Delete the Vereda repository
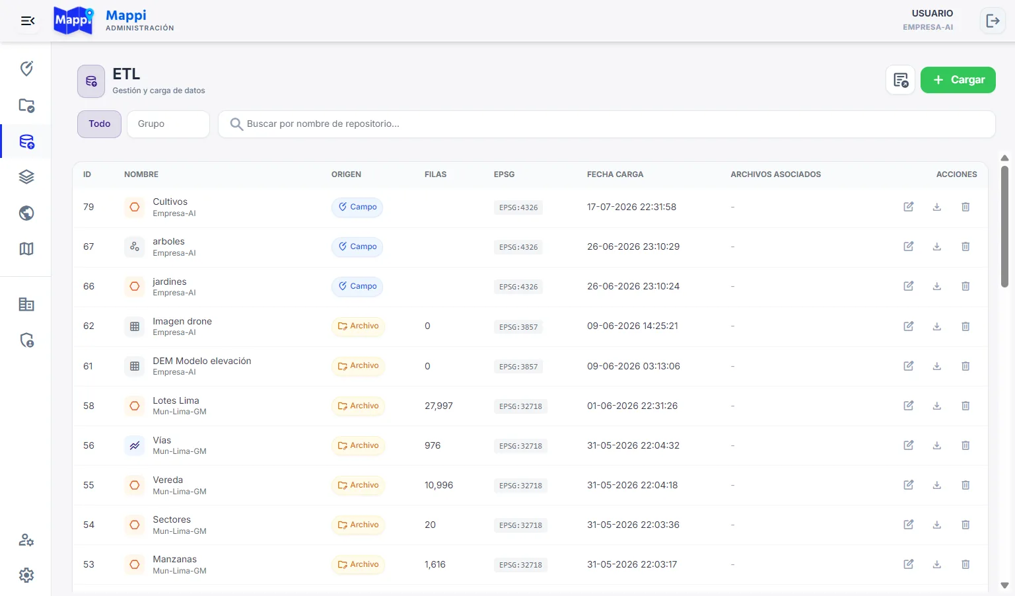 click(965, 485)
